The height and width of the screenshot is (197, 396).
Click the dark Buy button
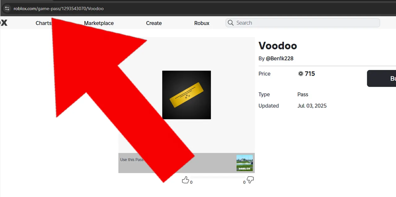click(x=381, y=78)
